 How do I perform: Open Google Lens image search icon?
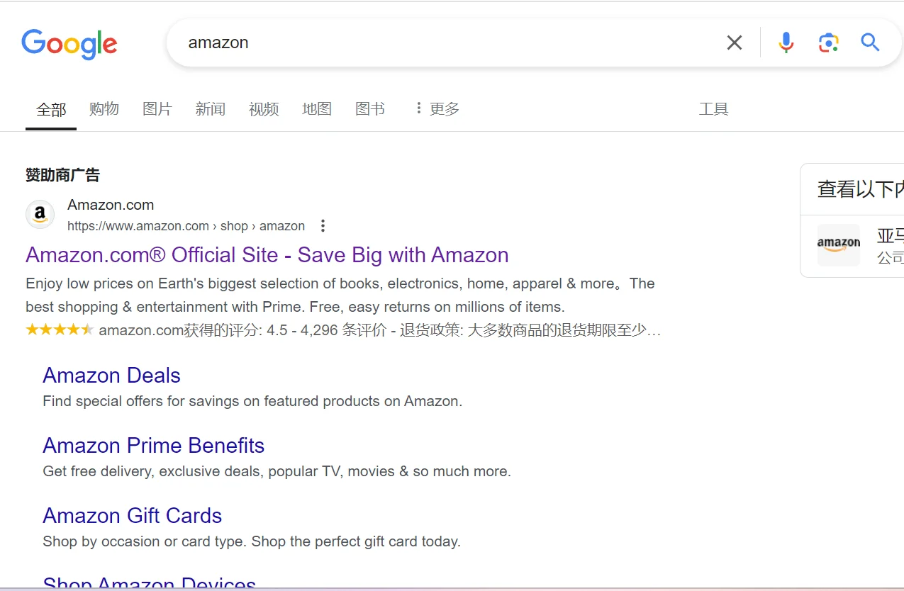pyautogui.click(x=828, y=43)
